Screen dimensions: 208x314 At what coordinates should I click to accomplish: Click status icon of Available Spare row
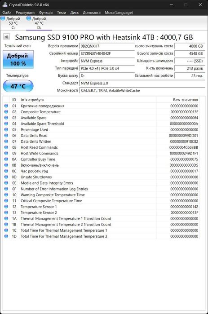coord(6,118)
